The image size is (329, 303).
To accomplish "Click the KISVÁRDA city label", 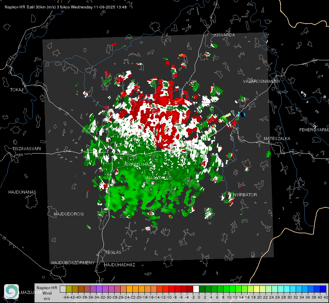I will click(x=224, y=35).
